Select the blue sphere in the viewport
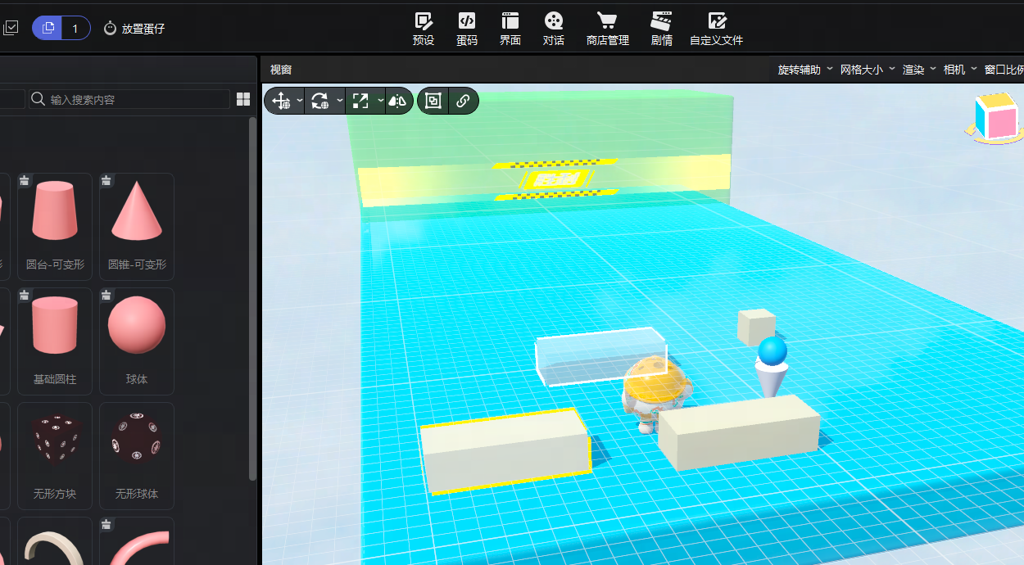This screenshot has width=1024, height=565. pyautogui.click(x=772, y=351)
